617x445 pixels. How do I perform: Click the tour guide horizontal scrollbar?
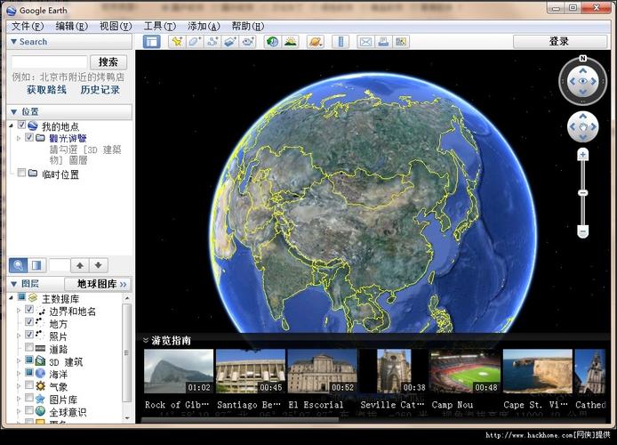(239, 420)
